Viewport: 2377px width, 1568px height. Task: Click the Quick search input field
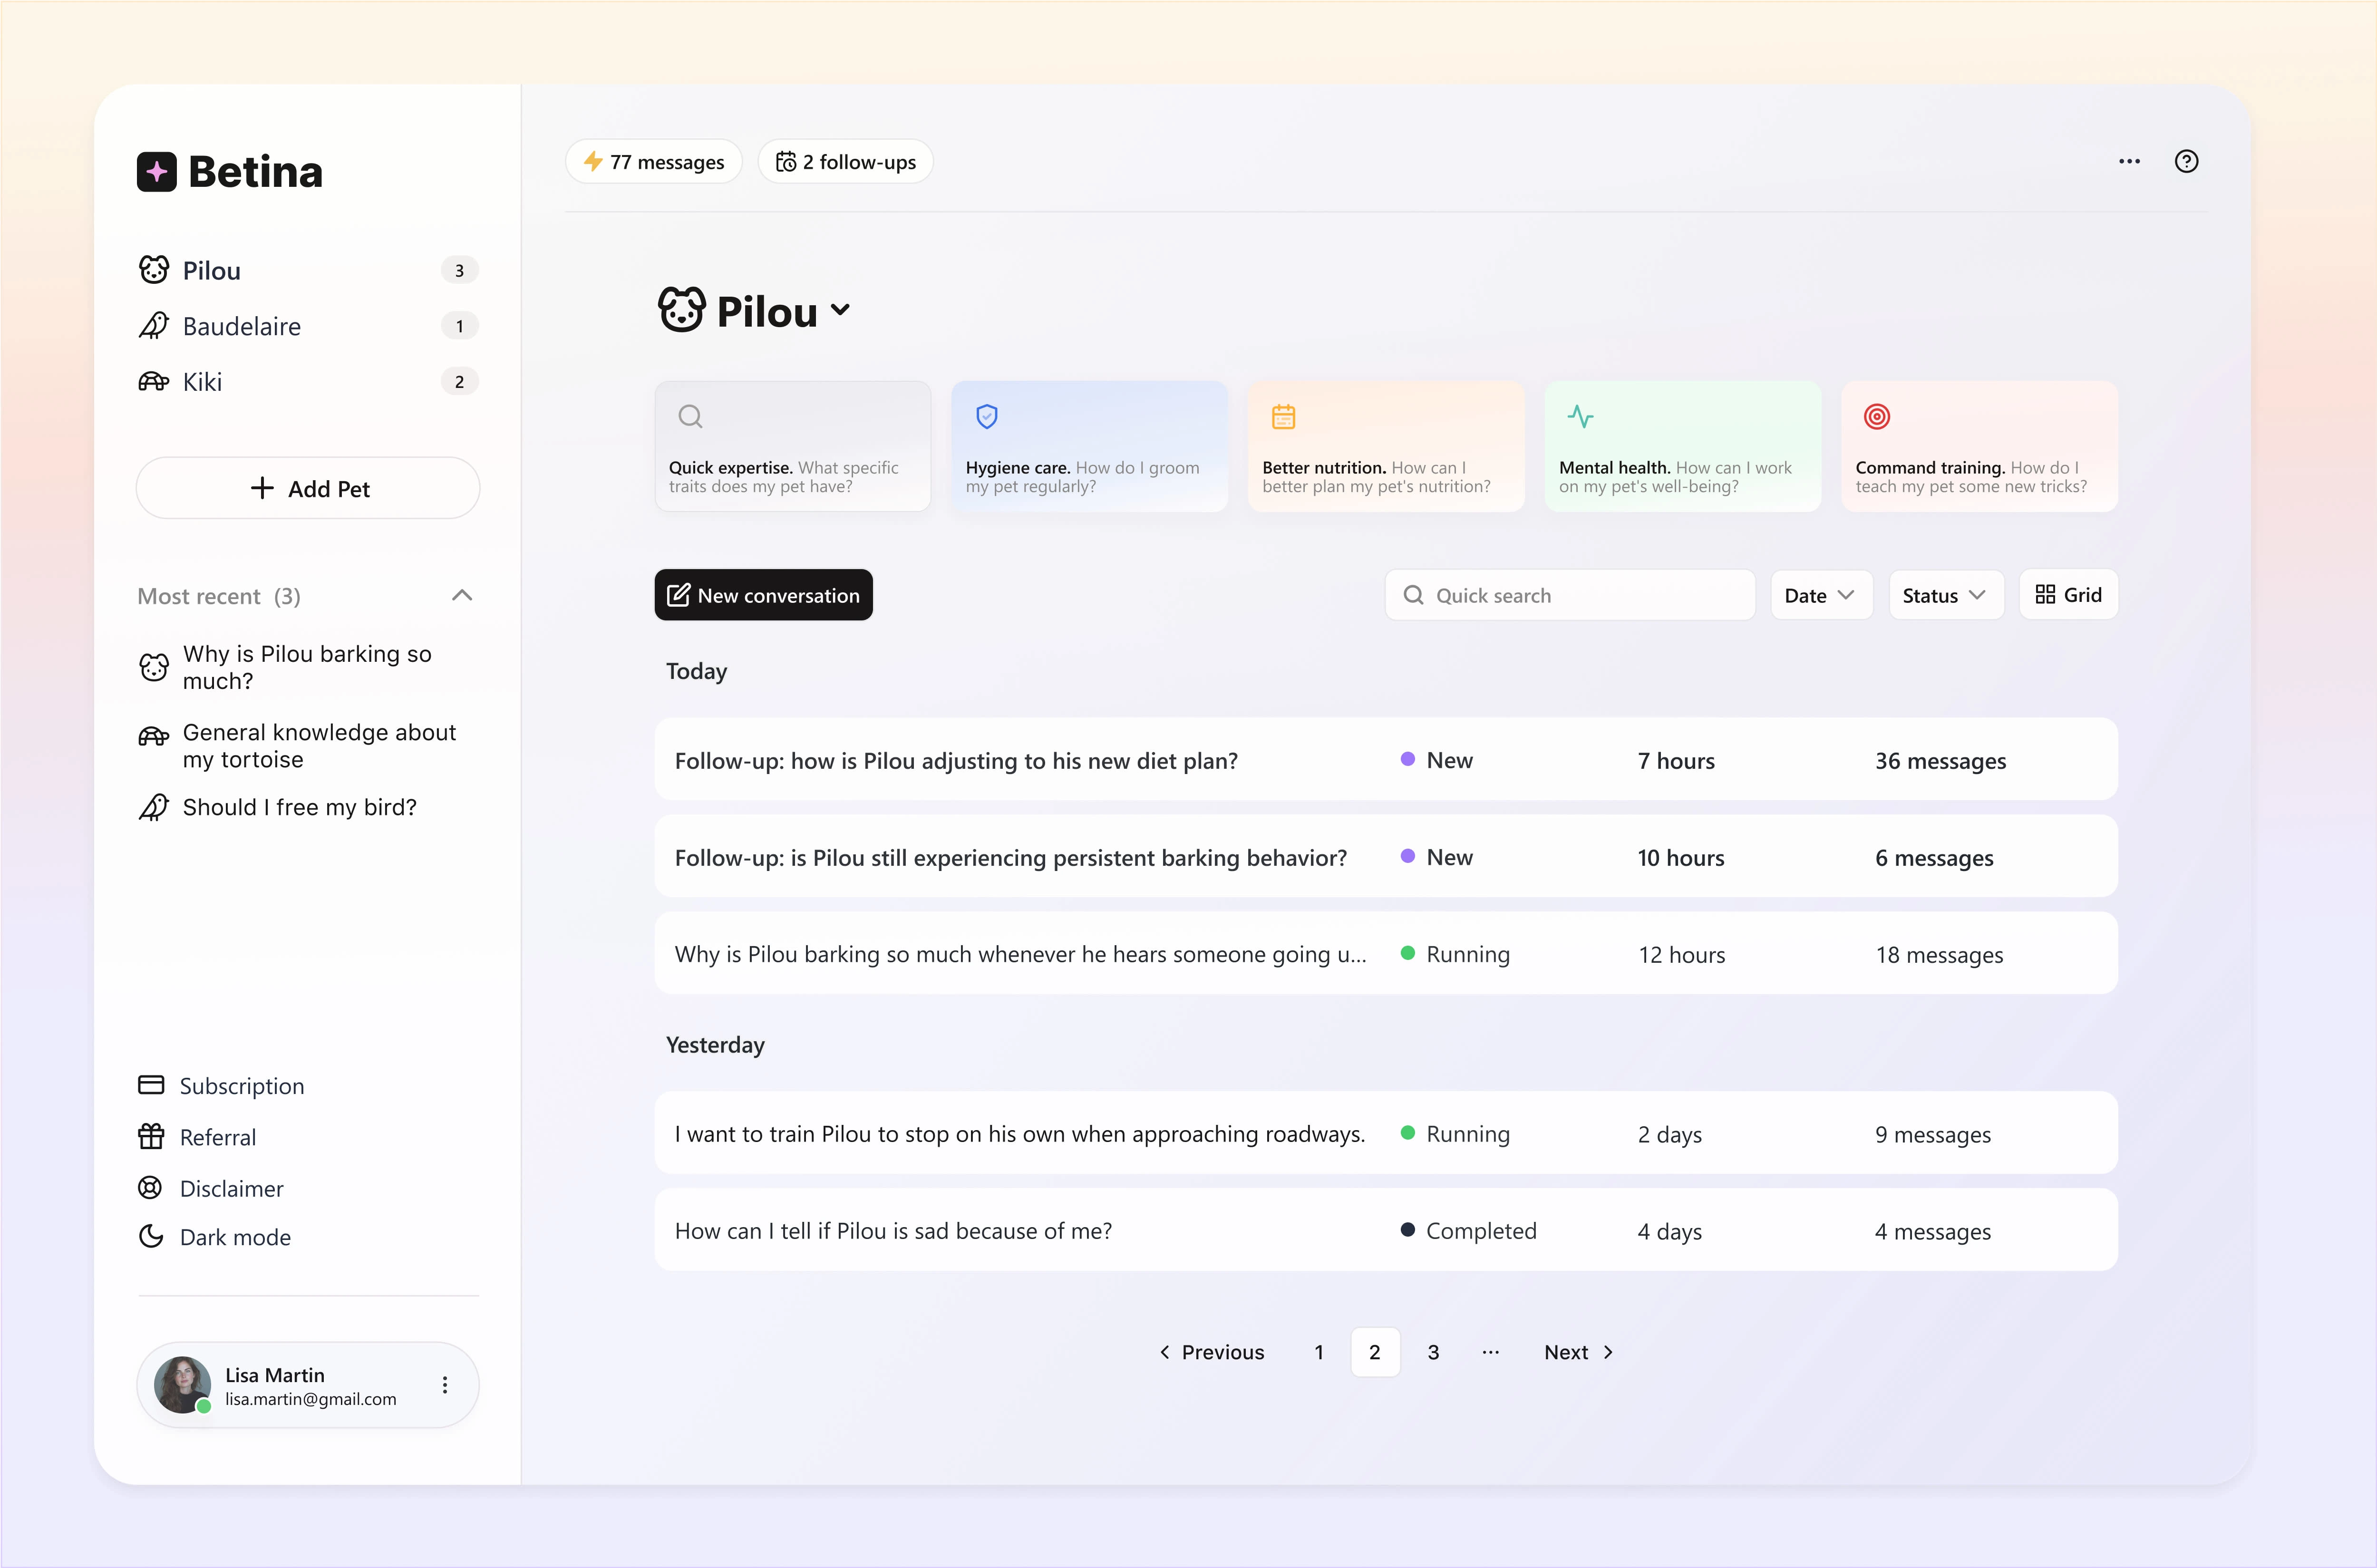(1570, 593)
